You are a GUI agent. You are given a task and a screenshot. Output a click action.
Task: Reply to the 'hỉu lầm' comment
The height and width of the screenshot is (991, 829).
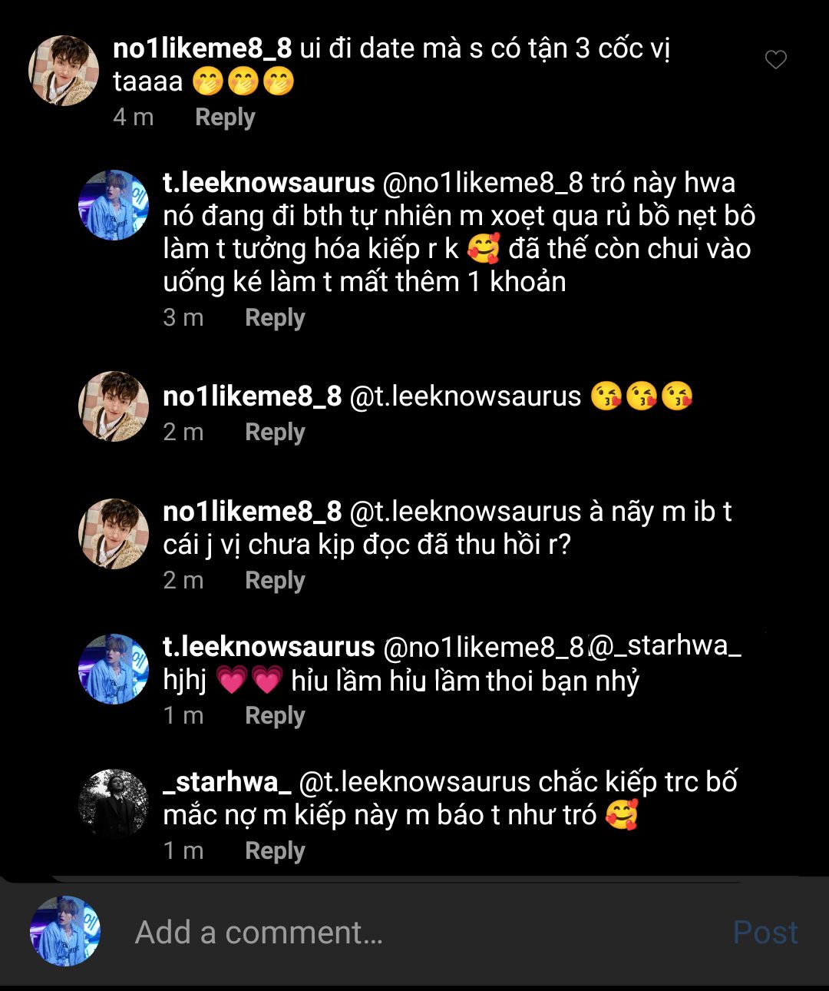(275, 716)
